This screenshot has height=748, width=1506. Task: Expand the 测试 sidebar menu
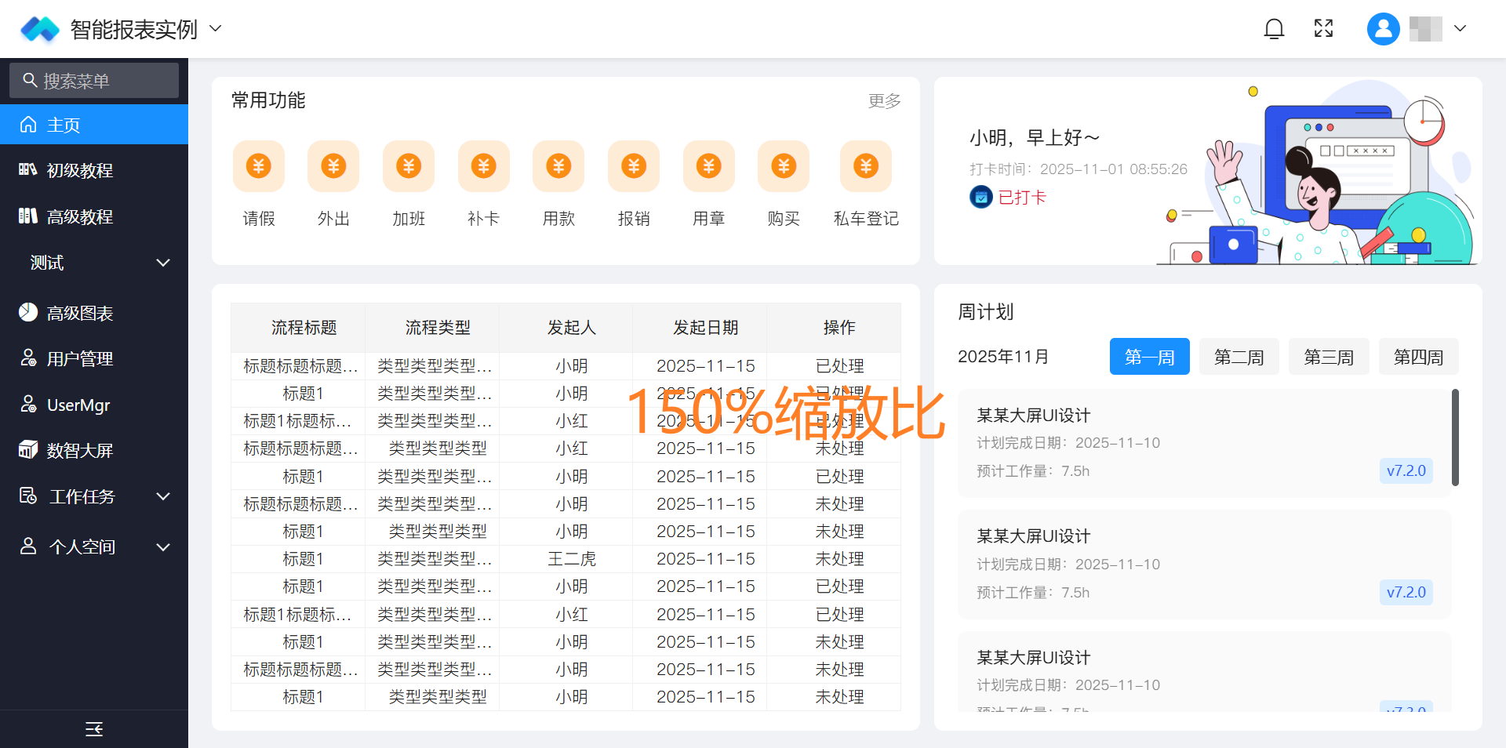[94, 263]
